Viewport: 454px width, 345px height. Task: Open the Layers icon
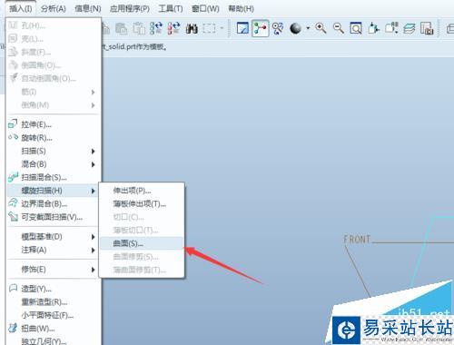click(410, 28)
